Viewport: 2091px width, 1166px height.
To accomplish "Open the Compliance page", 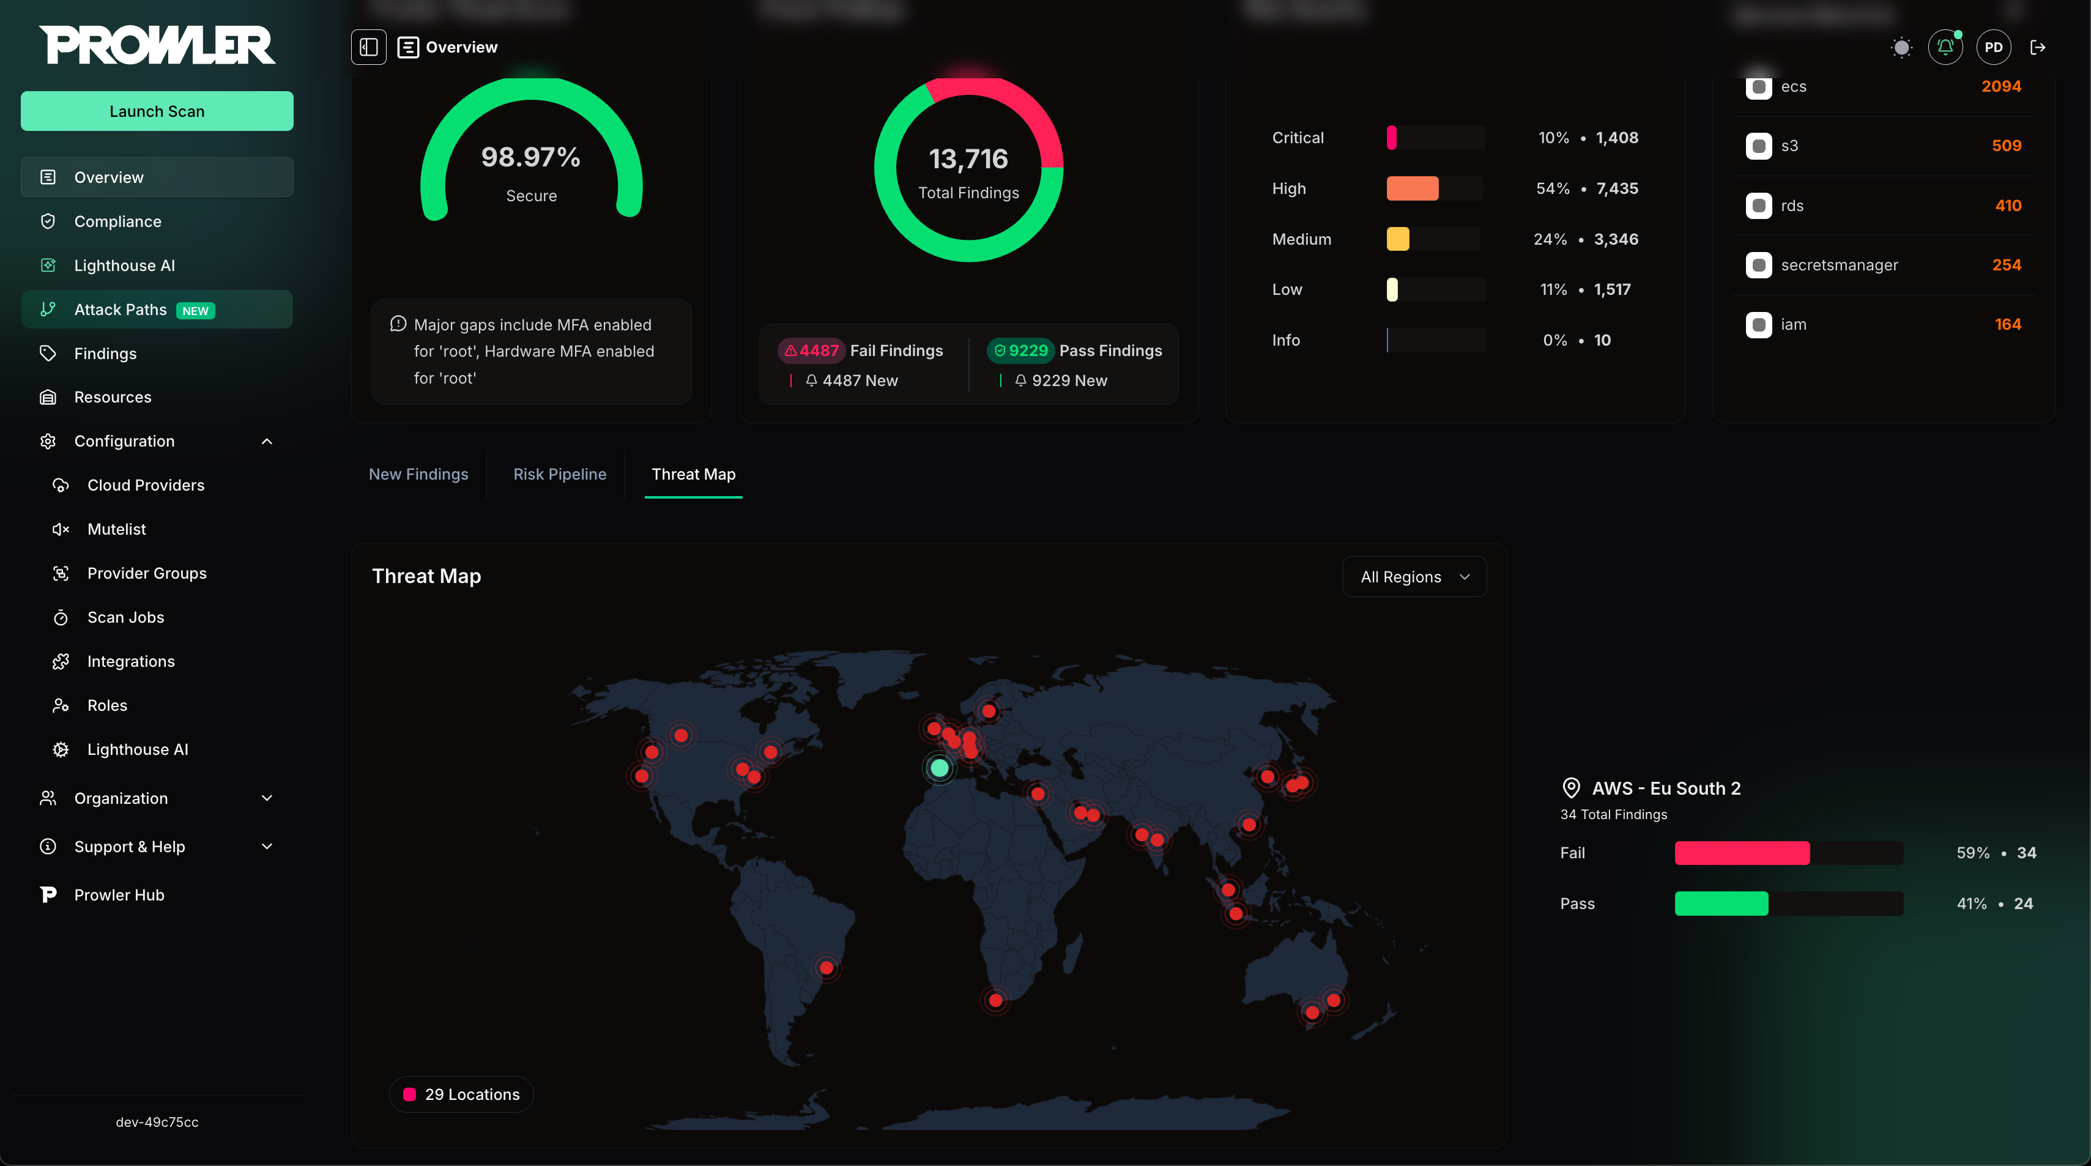I will coord(119,221).
